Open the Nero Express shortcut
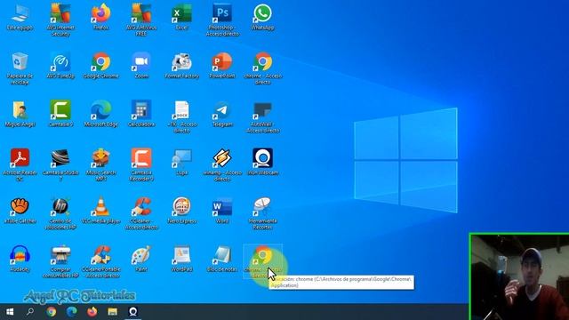This screenshot has height=320, width=569. point(181,210)
